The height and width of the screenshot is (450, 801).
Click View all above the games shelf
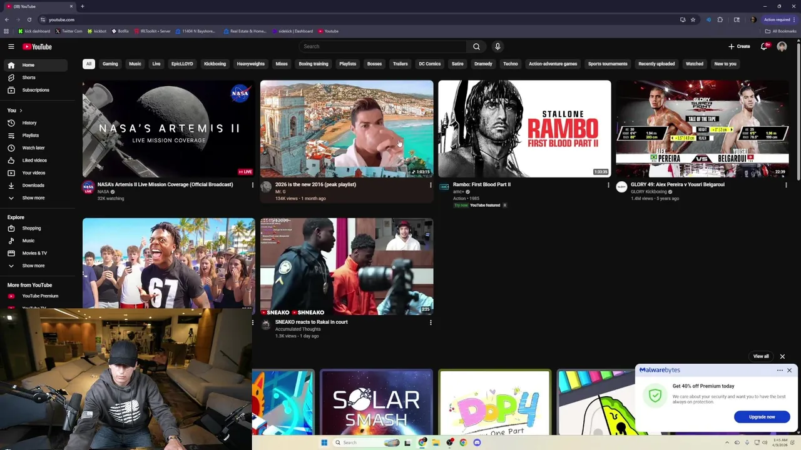click(x=761, y=356)
